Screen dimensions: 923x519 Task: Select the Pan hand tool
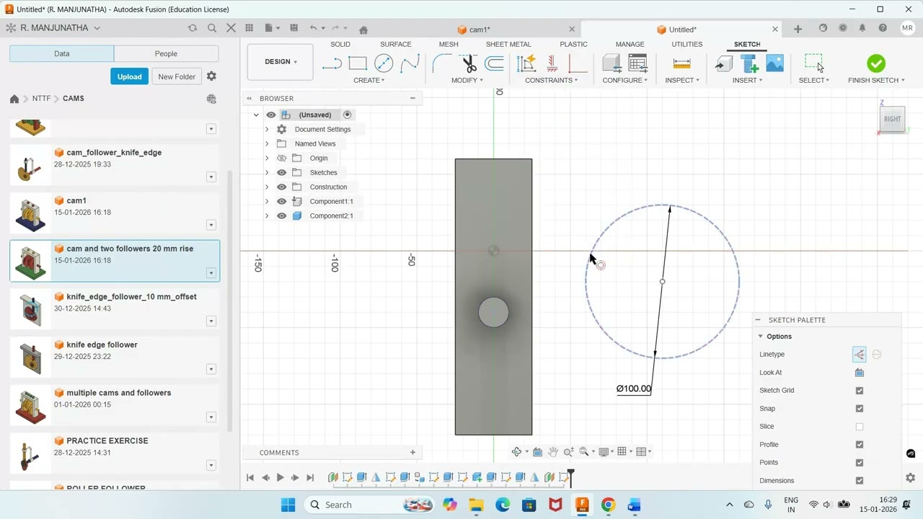tap(553, 452)
